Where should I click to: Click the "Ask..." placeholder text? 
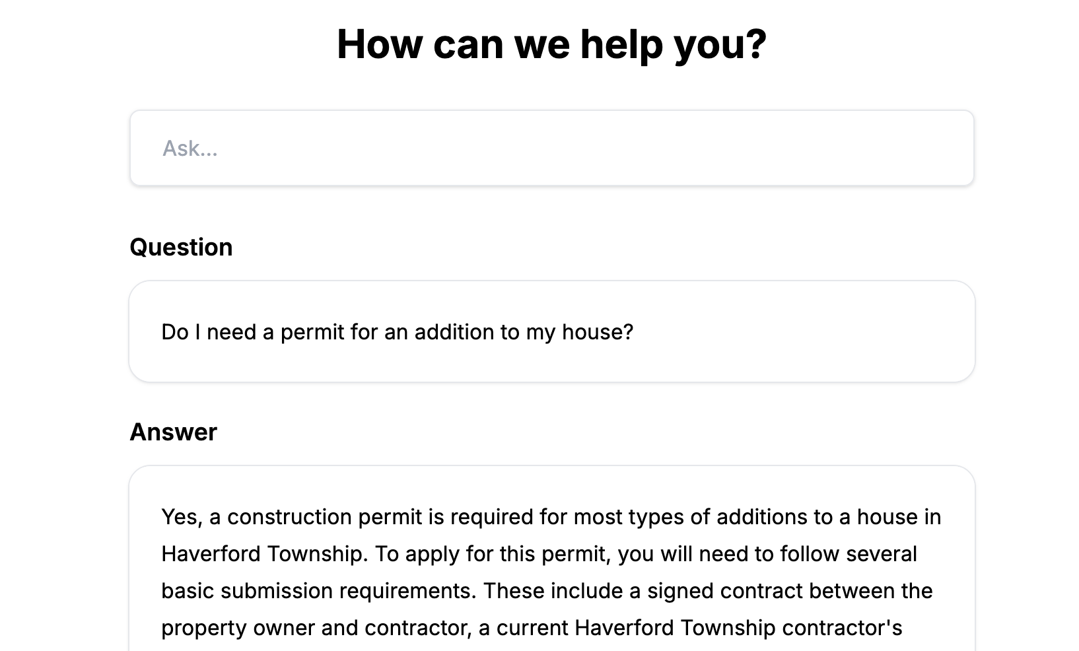(190, 148)
